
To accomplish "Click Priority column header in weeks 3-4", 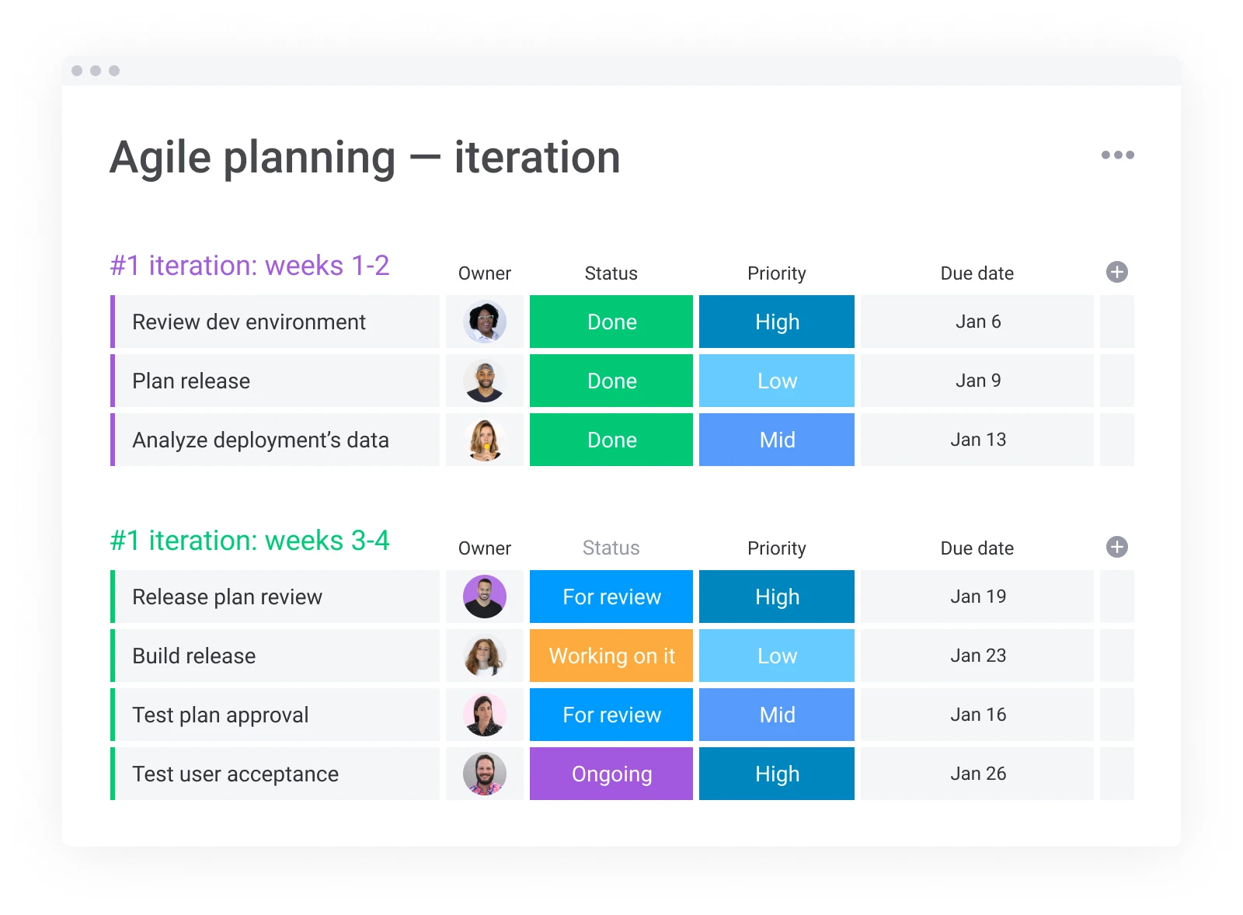I will point(777,548).
